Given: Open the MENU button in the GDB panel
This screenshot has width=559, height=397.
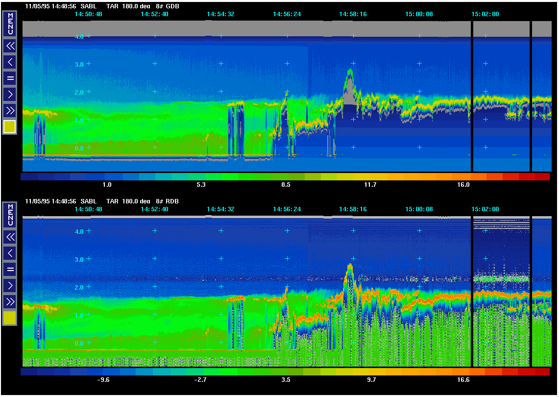Looking at the screenshot, I should click(10, 24).
